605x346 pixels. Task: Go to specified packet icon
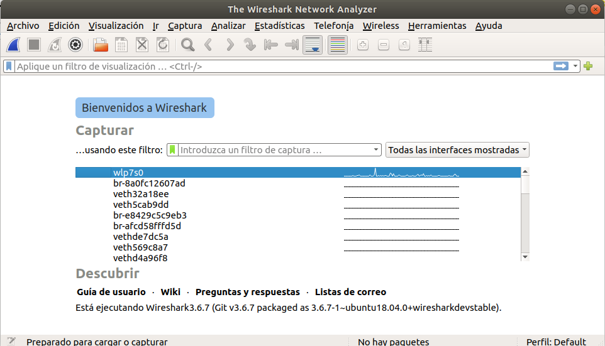tap(250, 45)
